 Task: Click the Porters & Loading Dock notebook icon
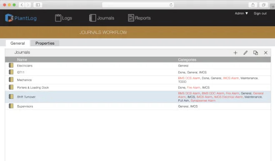point(11,87)
